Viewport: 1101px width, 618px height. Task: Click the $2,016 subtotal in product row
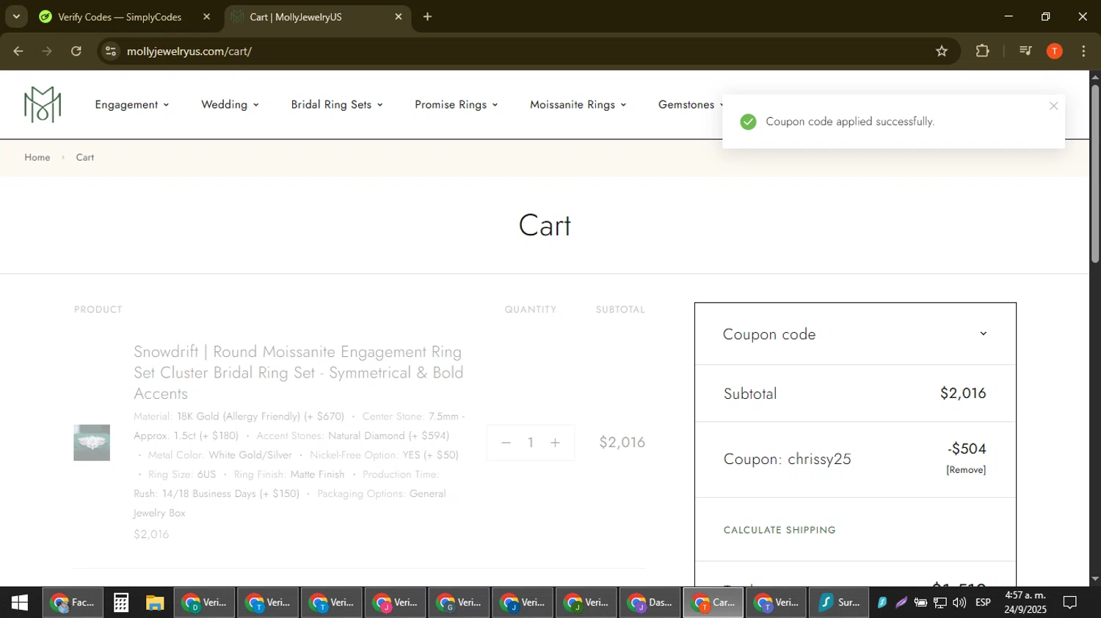click(622, 442)
